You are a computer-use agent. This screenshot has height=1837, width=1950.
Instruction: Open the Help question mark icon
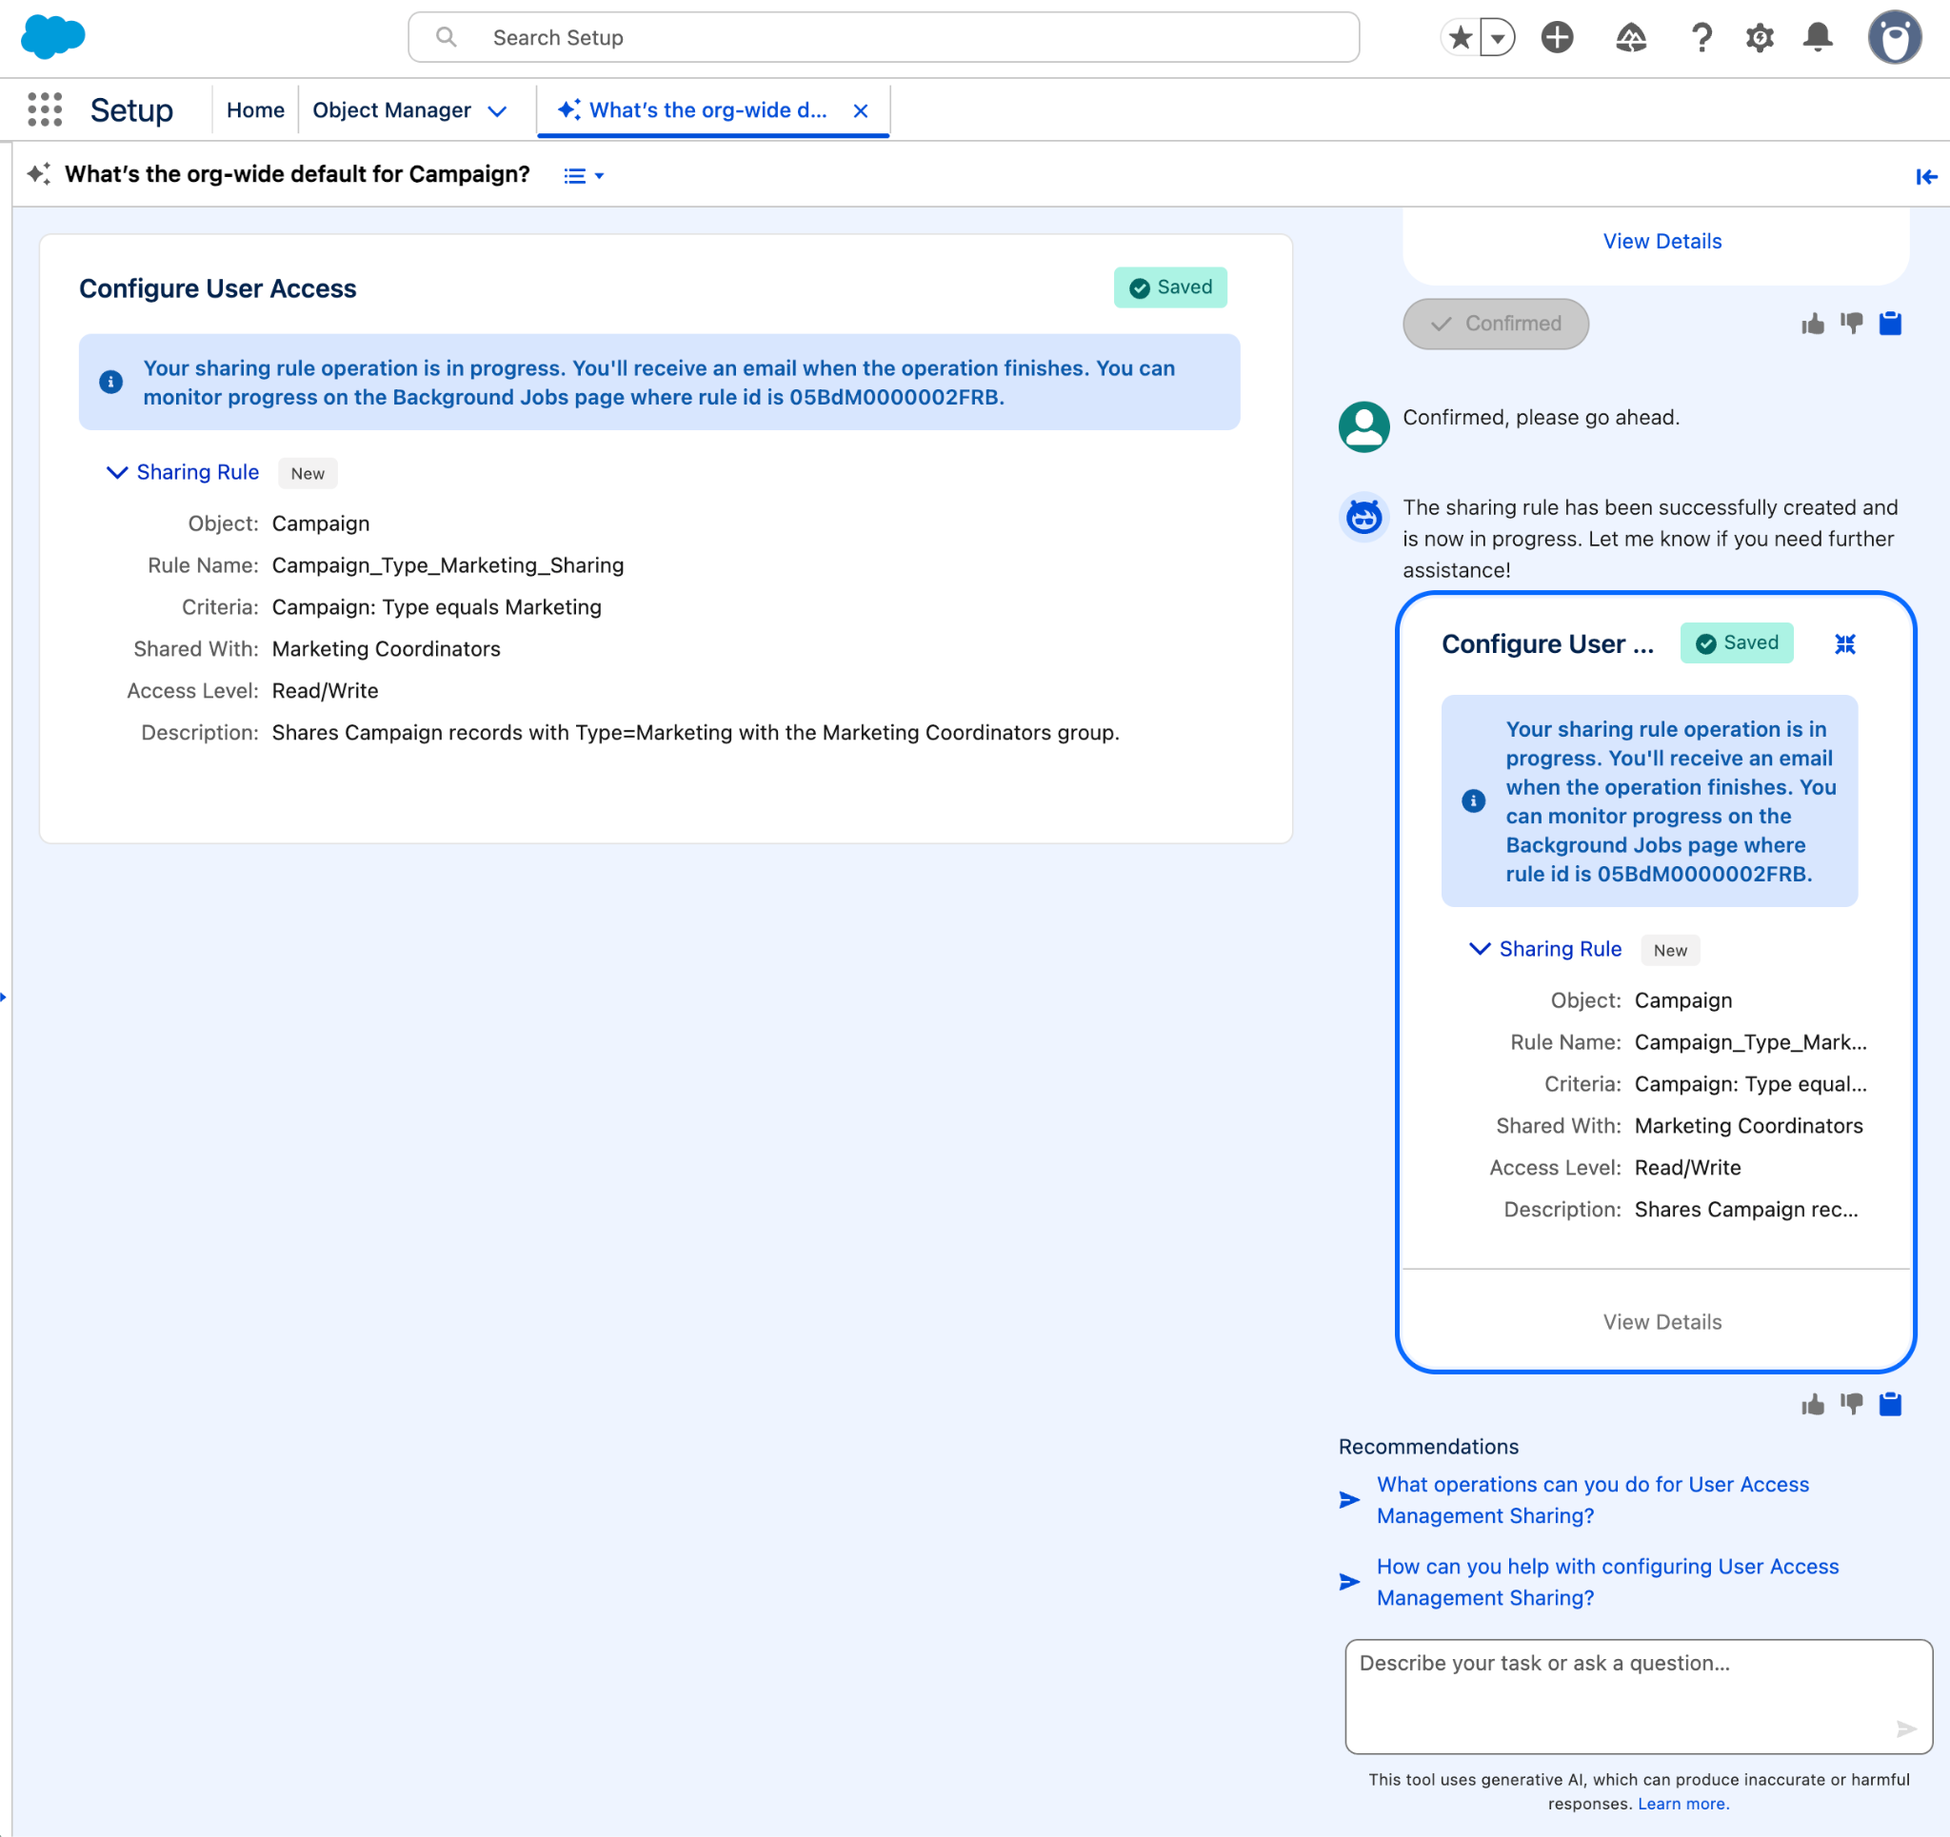click(x=1701, y=37)
